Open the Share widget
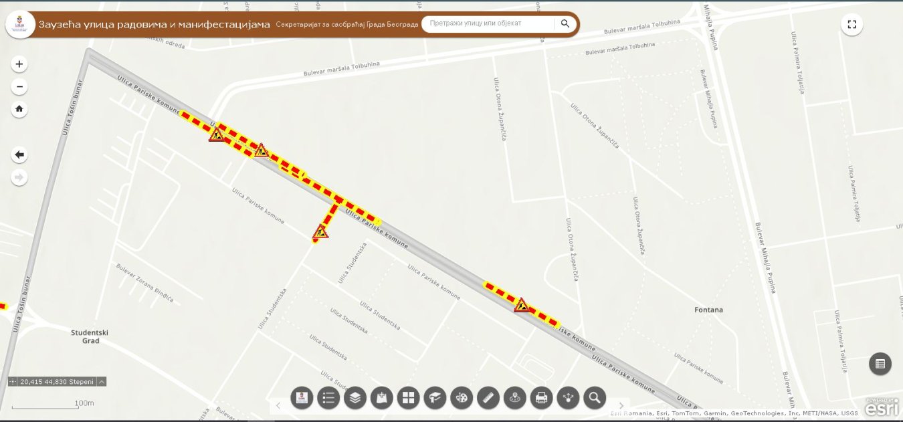Image resolution: width=903 pixels, height=422 pixels. [x=568, y=398]
